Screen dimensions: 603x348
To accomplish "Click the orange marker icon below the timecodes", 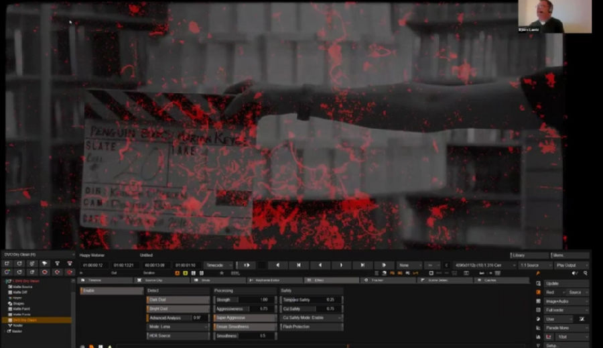I will [178, 274].
